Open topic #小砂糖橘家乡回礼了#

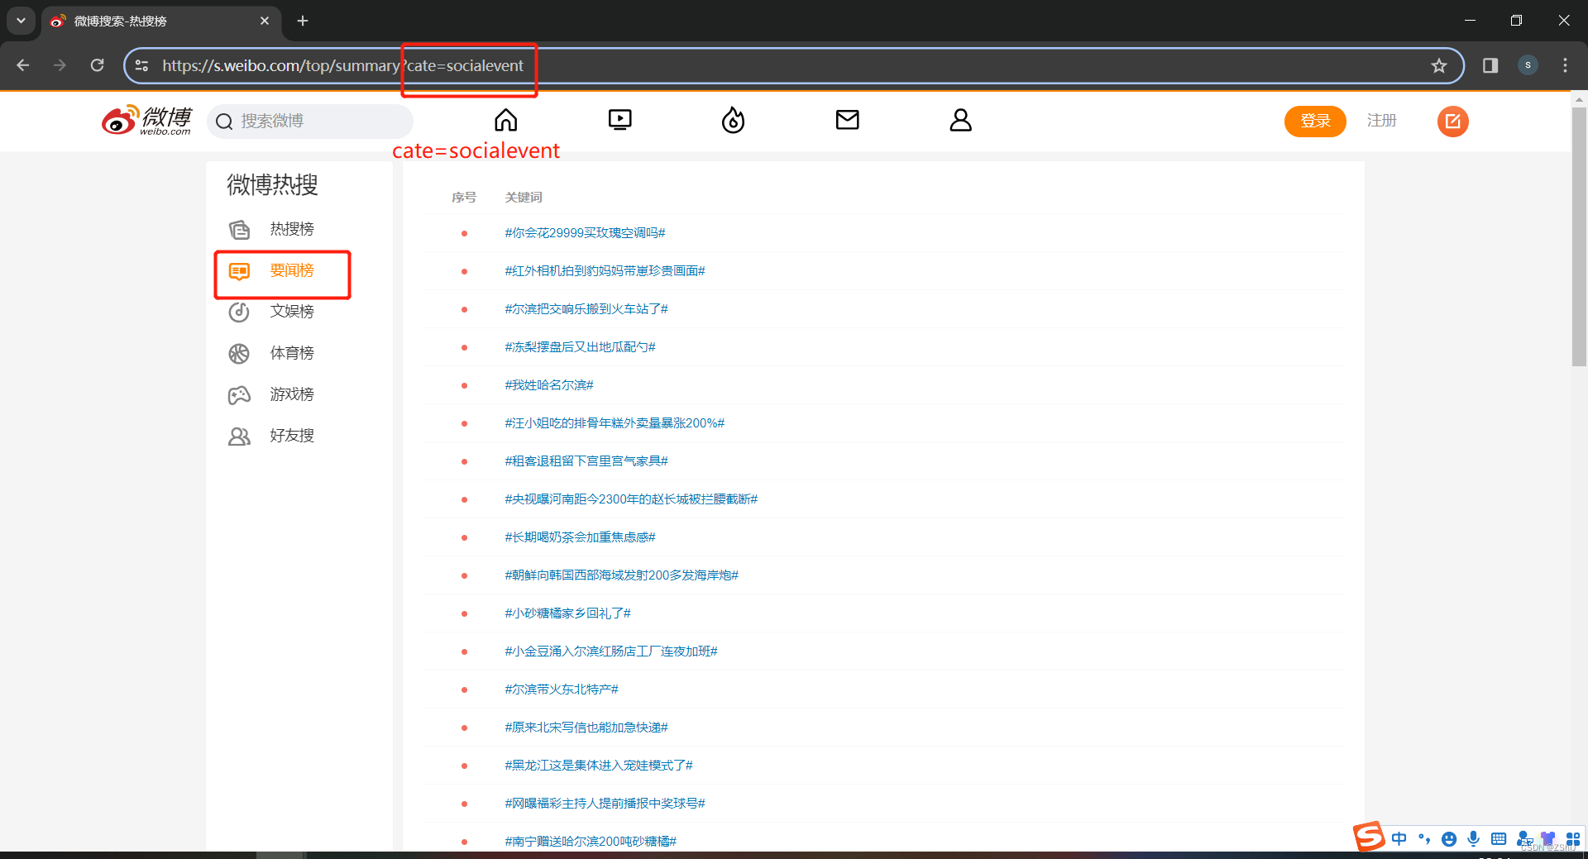[x=567, y=613]
